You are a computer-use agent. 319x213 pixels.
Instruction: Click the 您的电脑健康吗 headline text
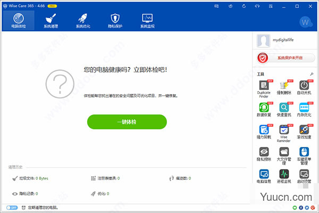point(125,70)
